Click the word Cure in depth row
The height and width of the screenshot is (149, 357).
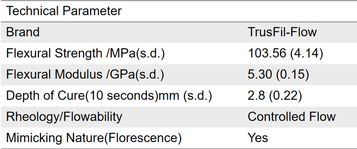tap(71, 96)
